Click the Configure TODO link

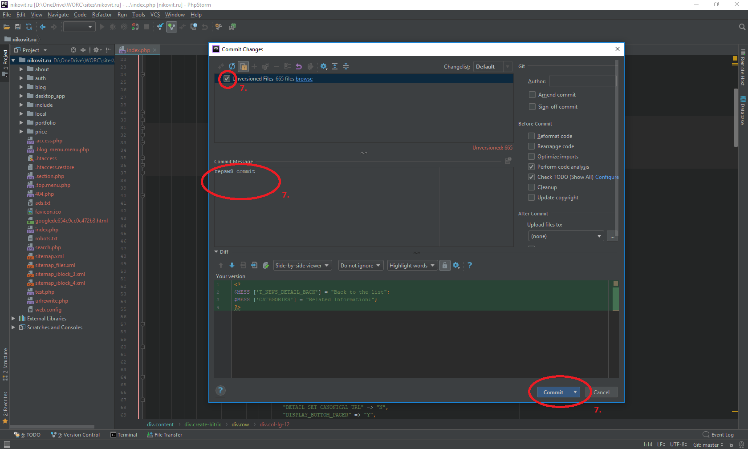607,177
